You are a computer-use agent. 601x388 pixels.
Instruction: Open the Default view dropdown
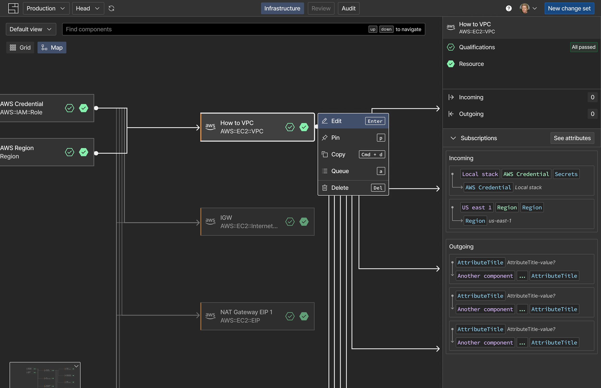(x=31, y=29)
